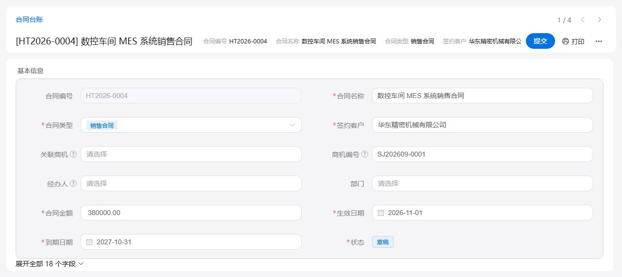Click the 签约客户 input field
Screen dimensions: 622x277
click(x=482, y=125)
